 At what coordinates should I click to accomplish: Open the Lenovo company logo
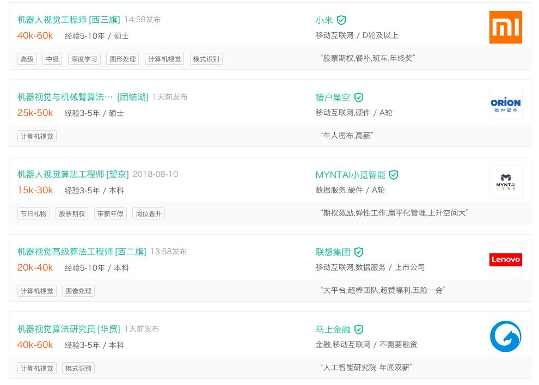coord(505,259)
